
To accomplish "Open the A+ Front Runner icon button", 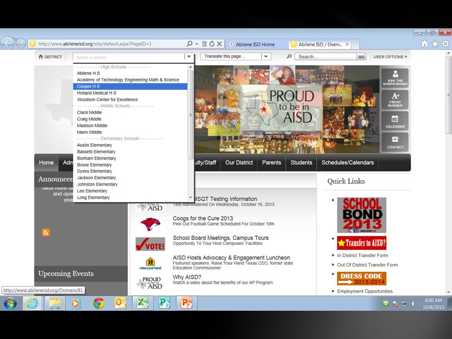I will (x=395, y=100).
